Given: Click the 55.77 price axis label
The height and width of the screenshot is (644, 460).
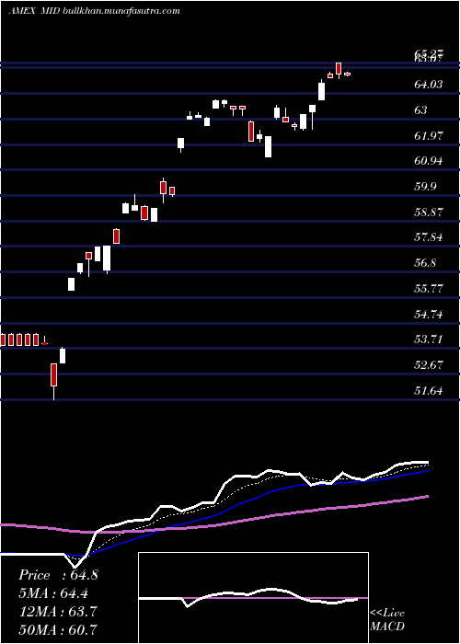Looking at the screenshot, I should tap(429, 288).
